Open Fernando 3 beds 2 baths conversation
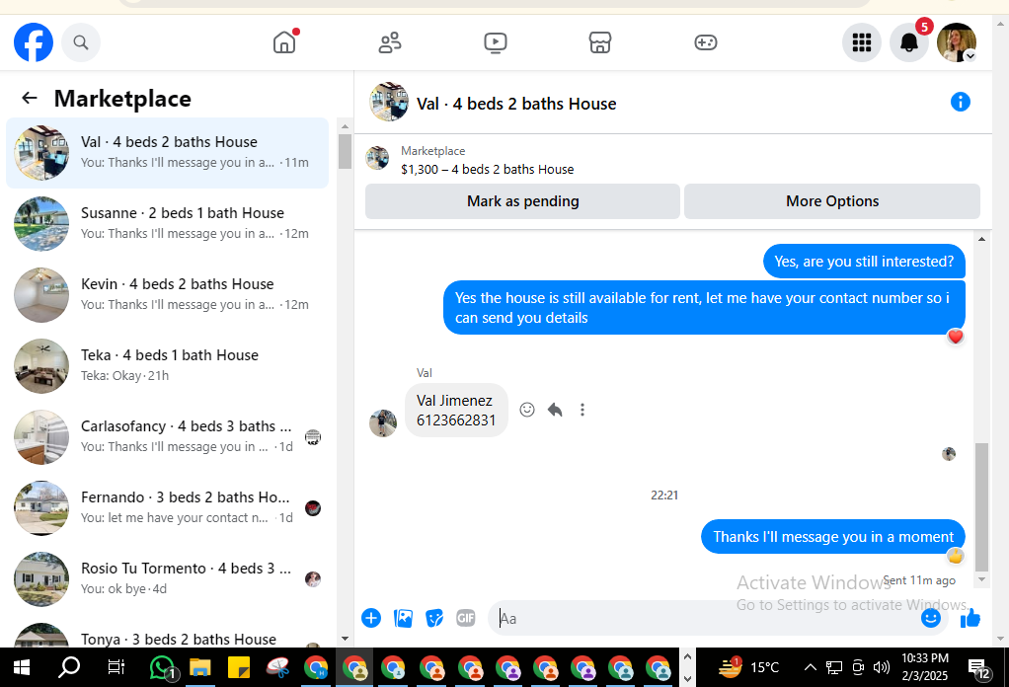 167,507
